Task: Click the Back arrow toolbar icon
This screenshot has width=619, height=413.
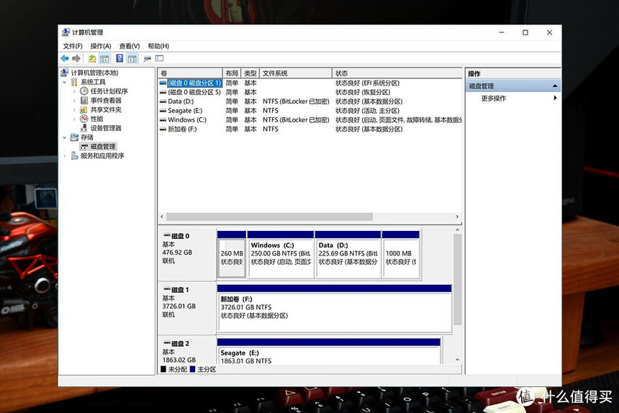Action: (x=65, y=58)
